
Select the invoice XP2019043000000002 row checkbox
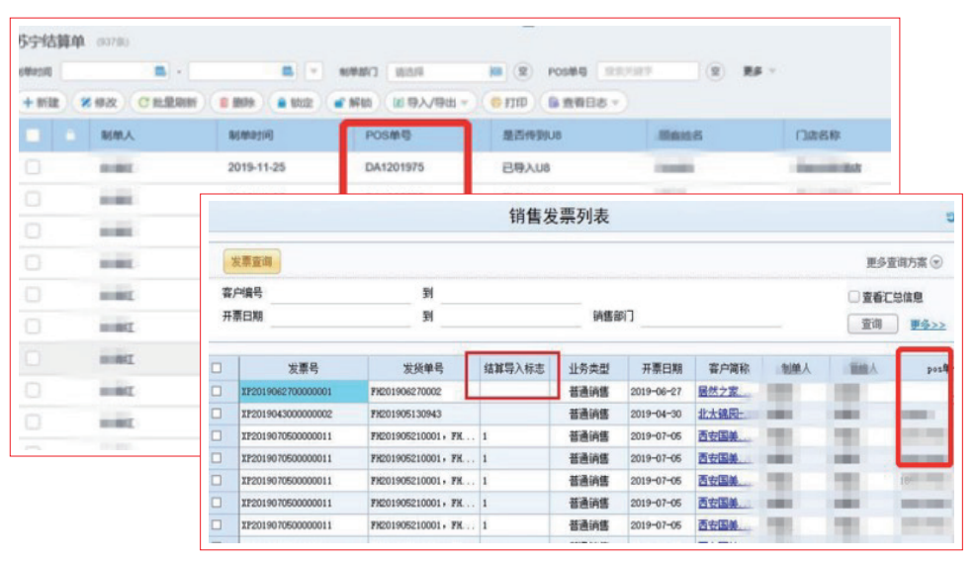coord(218,414)
